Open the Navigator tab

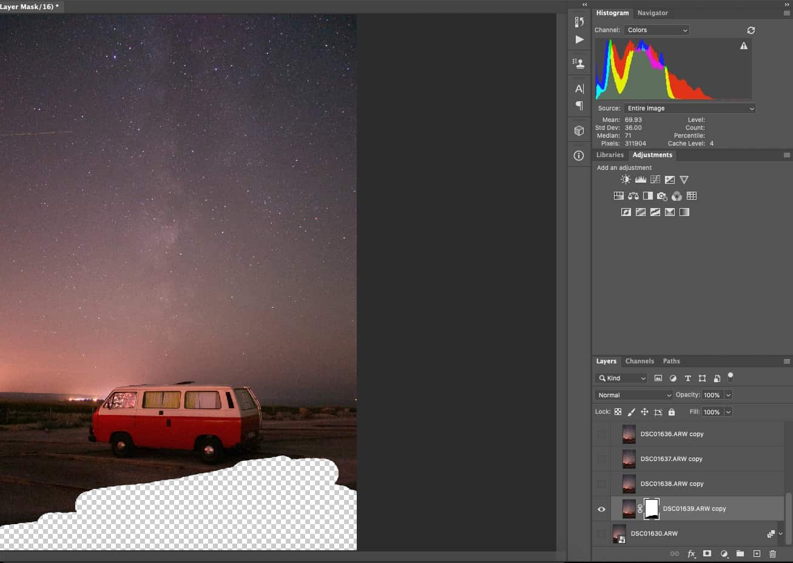pos(653,13)
